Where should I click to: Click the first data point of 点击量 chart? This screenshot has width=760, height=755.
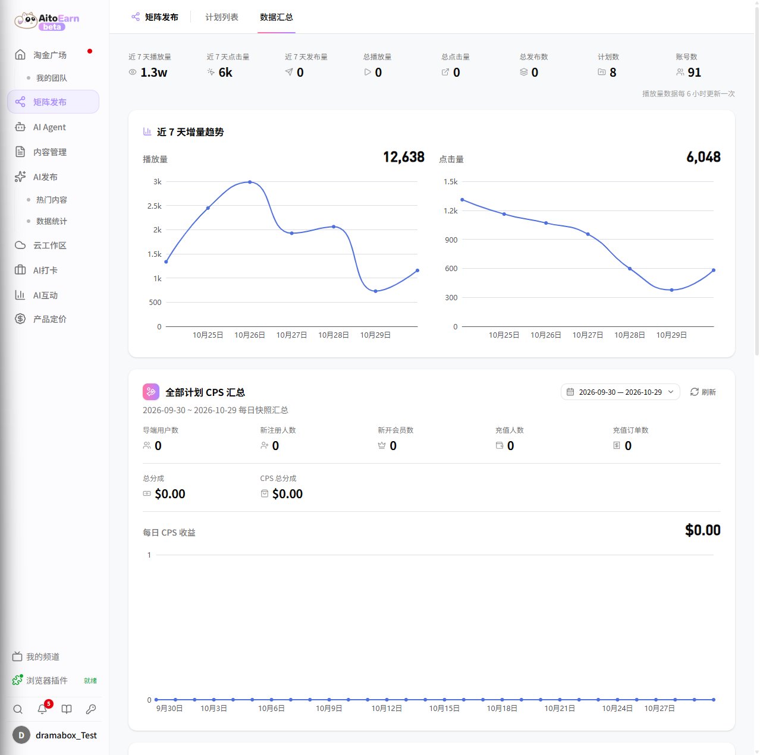[462, 200]
